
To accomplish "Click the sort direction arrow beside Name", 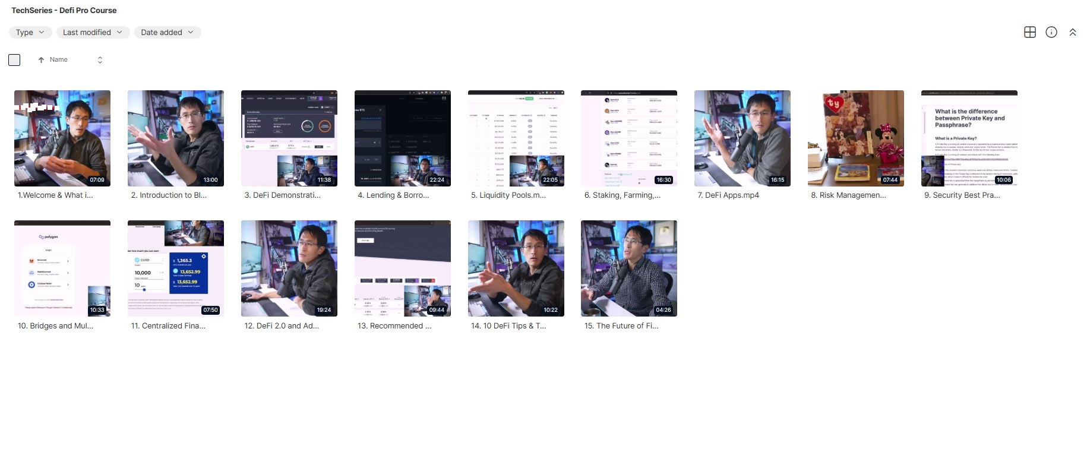I will coord(41,60).
